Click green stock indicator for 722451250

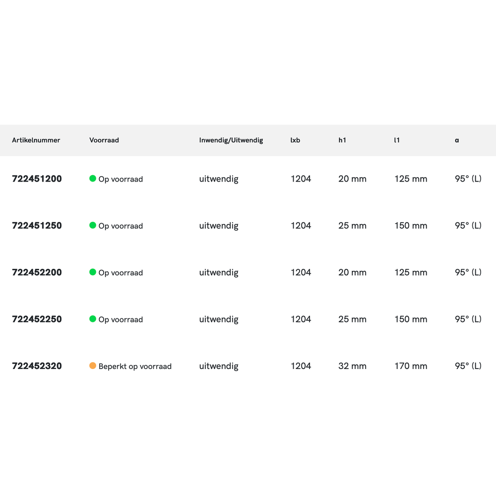[x=93, y=225]
